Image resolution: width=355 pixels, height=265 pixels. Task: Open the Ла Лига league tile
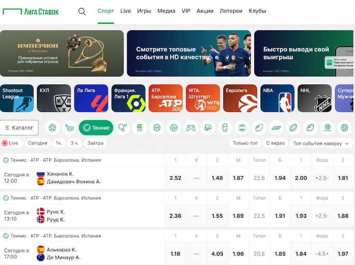coord(91,98)
